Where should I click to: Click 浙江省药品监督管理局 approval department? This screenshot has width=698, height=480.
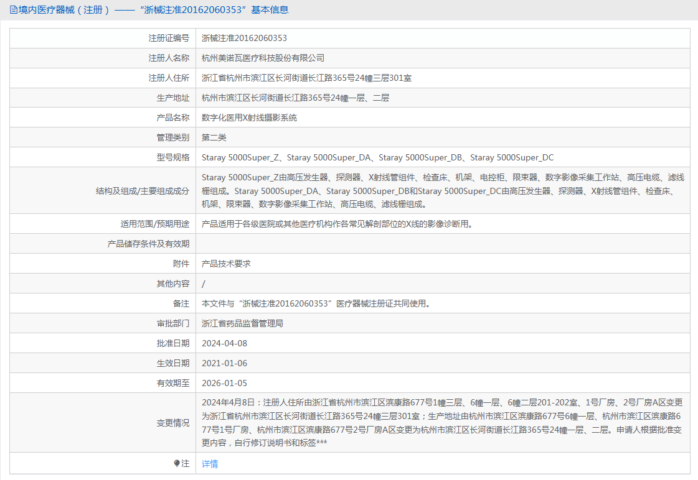click(243, 323)
